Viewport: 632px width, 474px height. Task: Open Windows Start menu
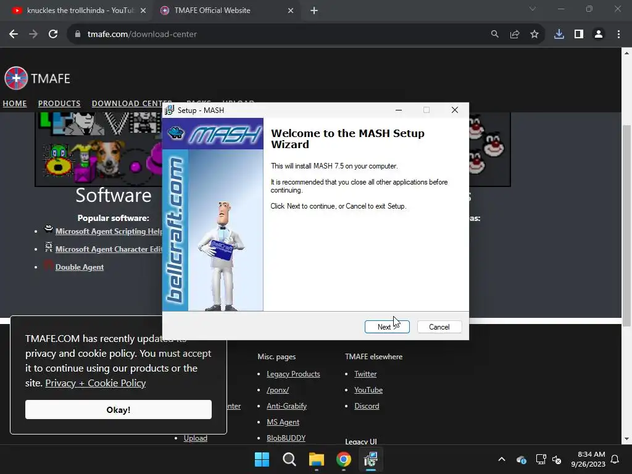click(262, 459)
